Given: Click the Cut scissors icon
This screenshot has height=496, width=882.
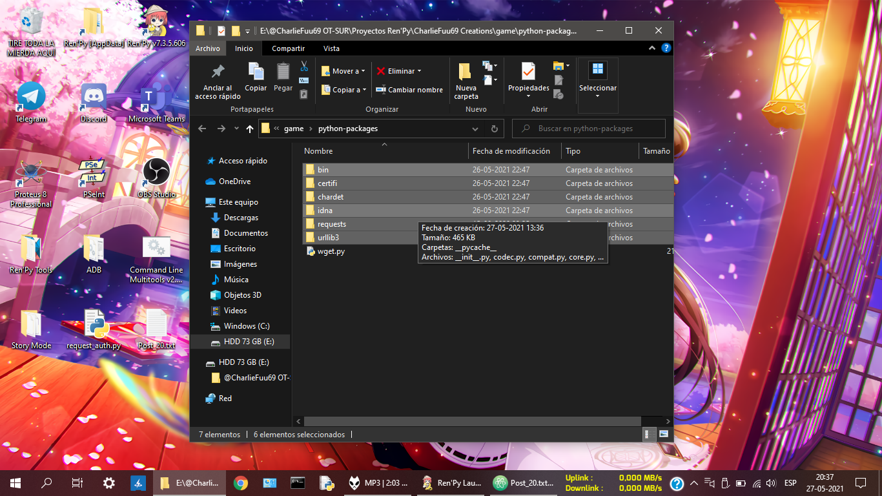Looking at the screenshot, I should pyautogui.click(x=304, y=66).
